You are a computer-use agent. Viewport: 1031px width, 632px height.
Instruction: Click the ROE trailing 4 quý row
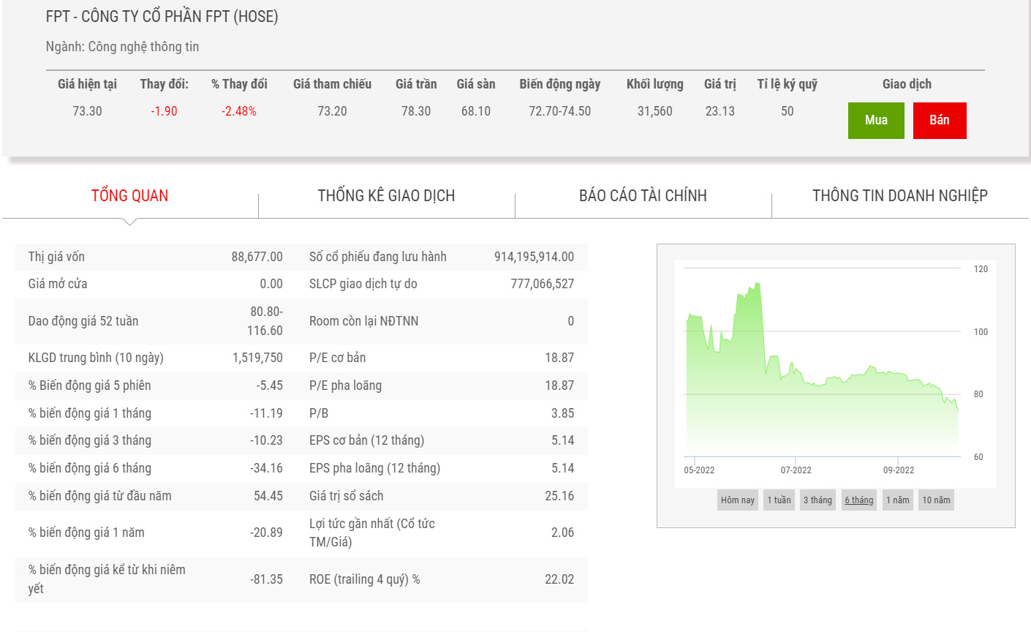(441, 579)
